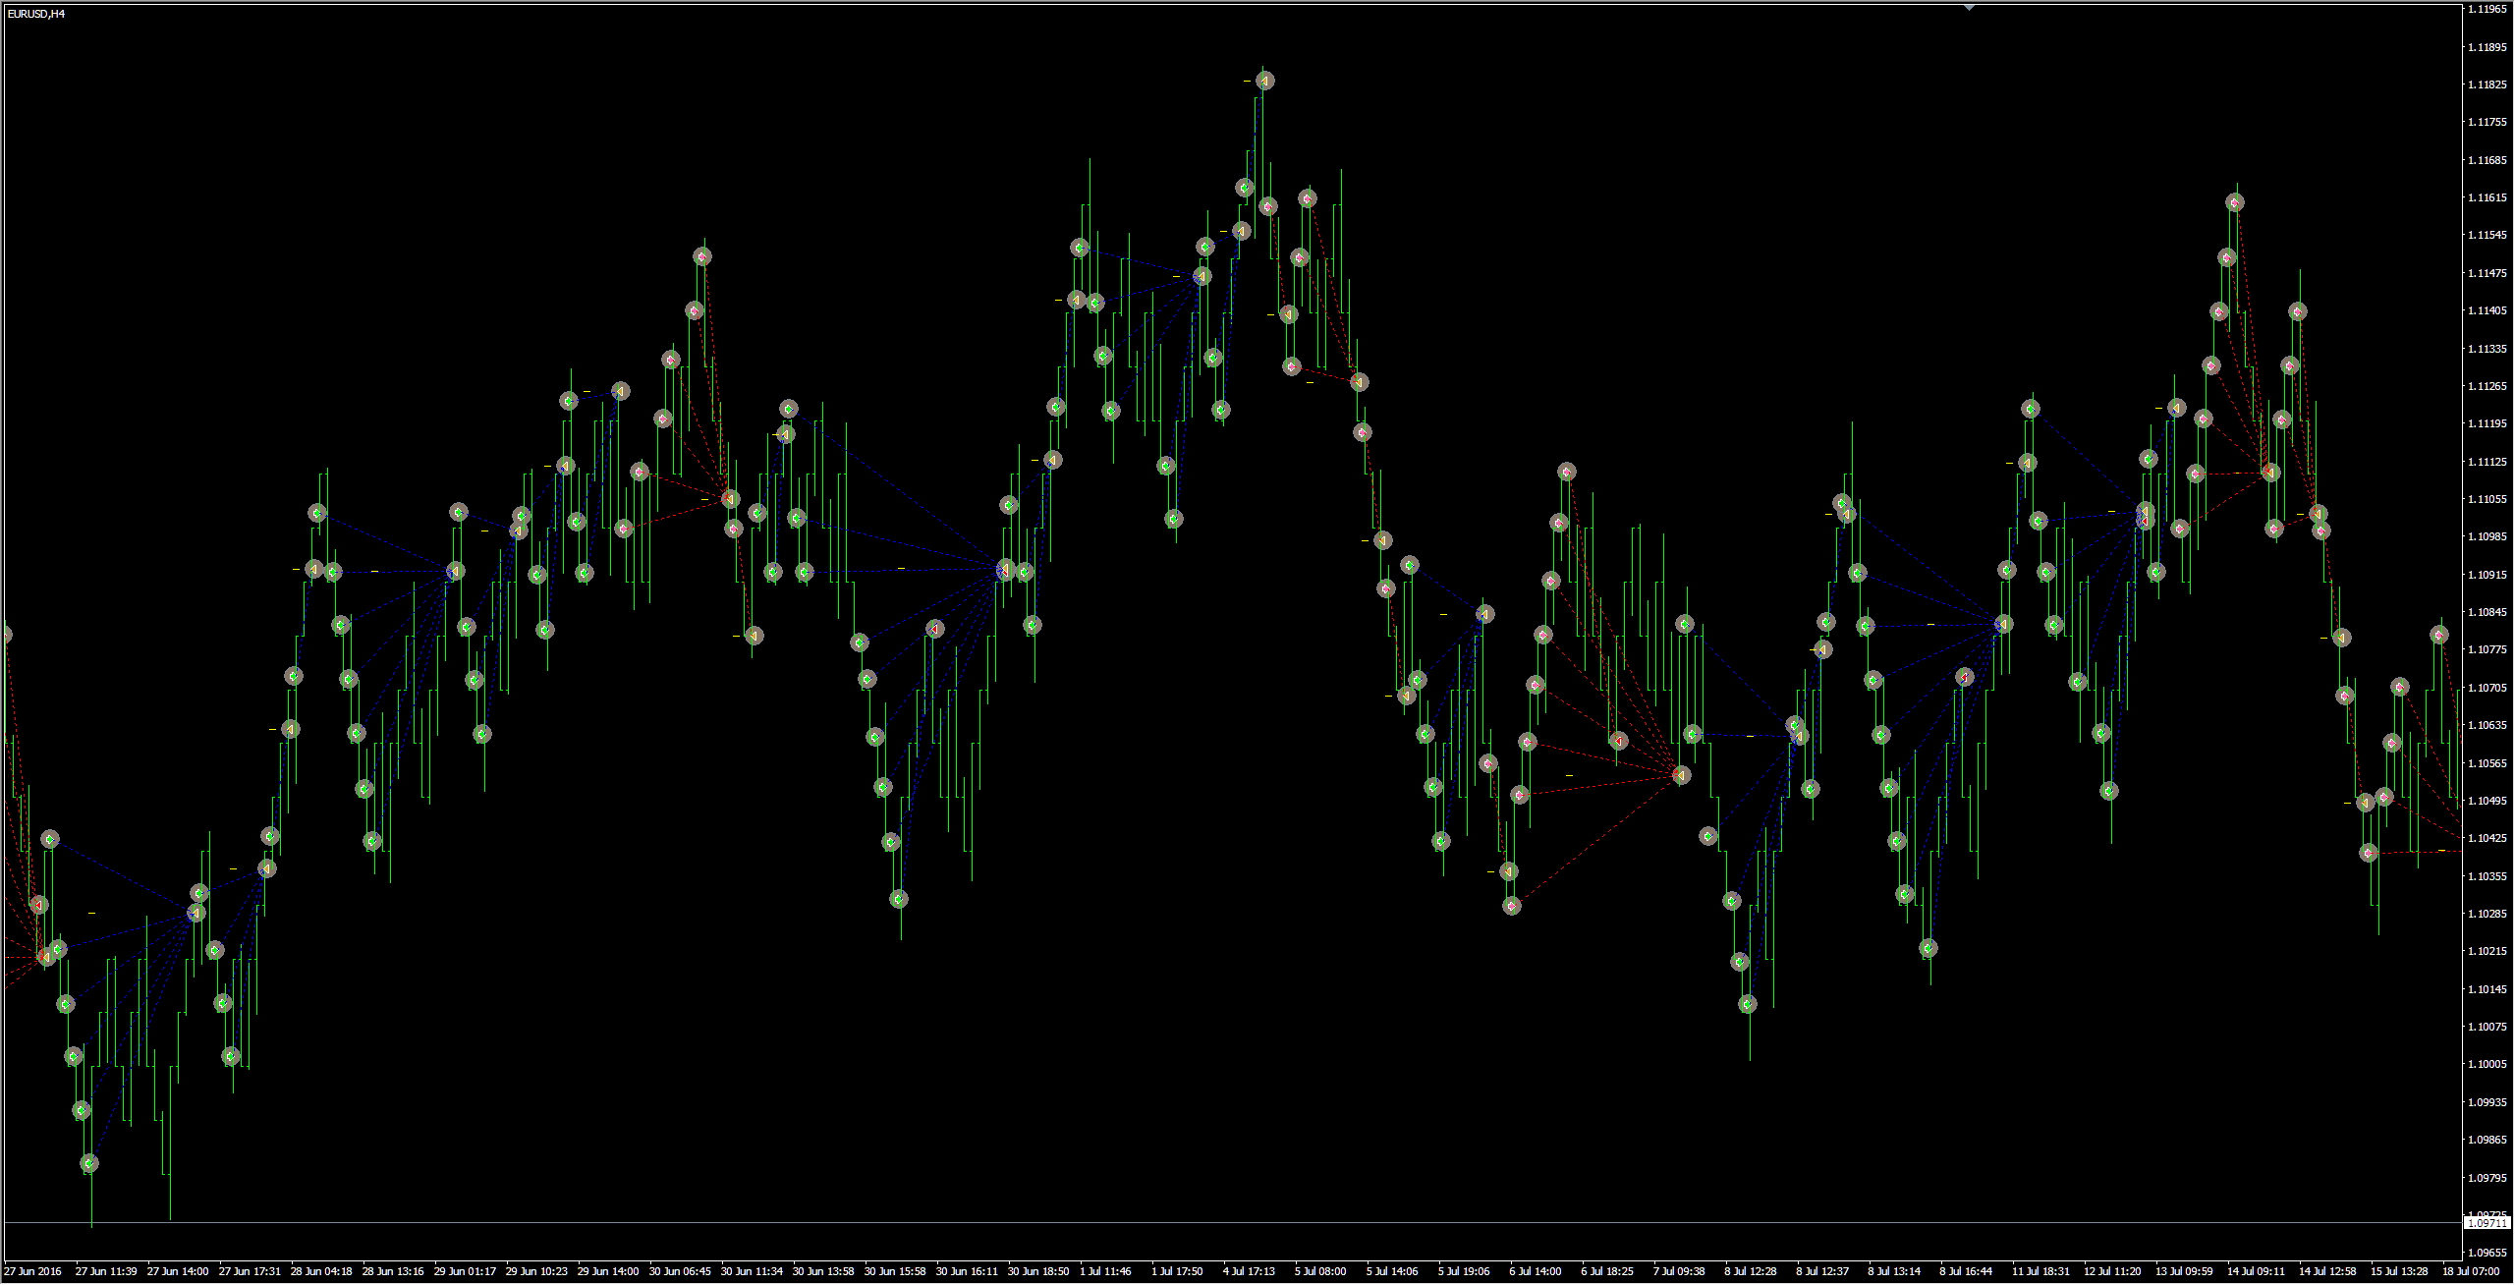Click the EURUSD,H4 chart symbol label
2515x1285 pixels.
(x=36, y=15)
